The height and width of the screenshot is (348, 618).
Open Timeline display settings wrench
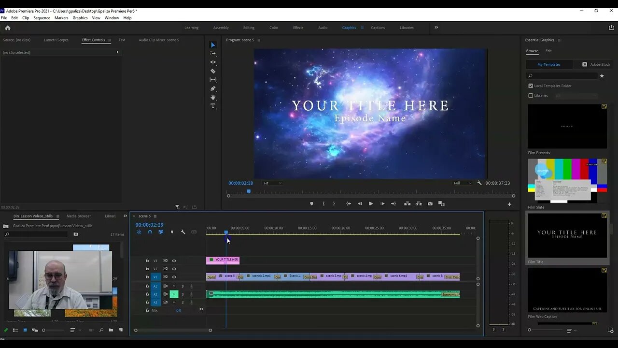(x=183, y=232)
